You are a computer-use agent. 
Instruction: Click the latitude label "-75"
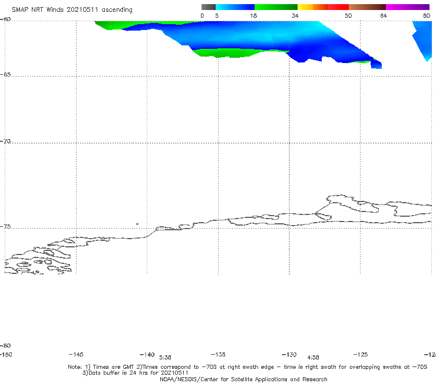pos(5,227)
